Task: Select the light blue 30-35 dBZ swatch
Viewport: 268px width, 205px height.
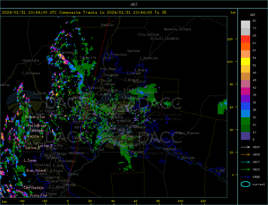Action: point(245,114)
